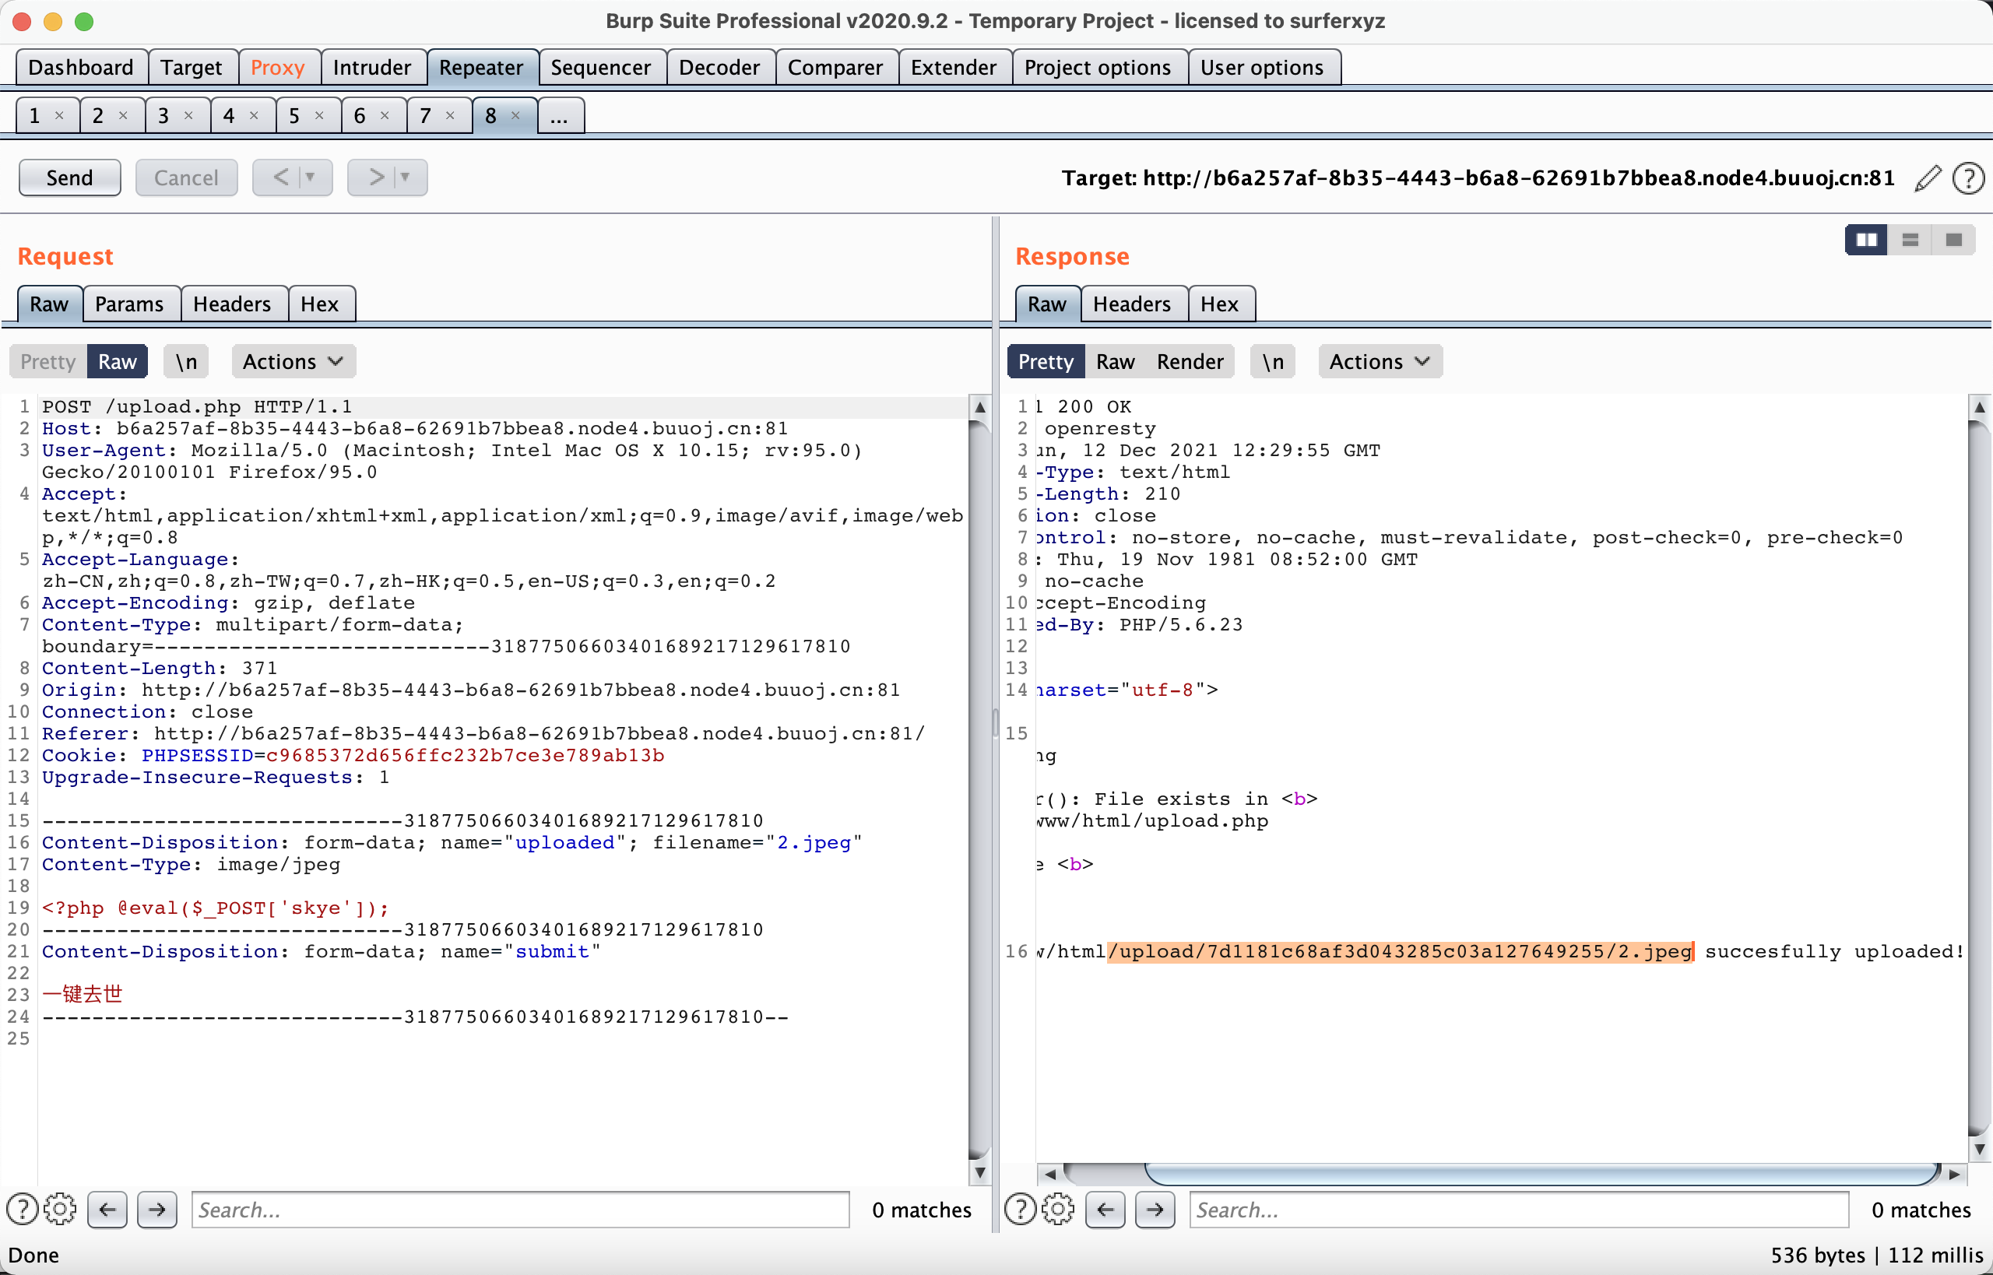Screen dimensions: 1993x1275
Task: Open the history back dropdown arrow
Action: click(311, 177)
